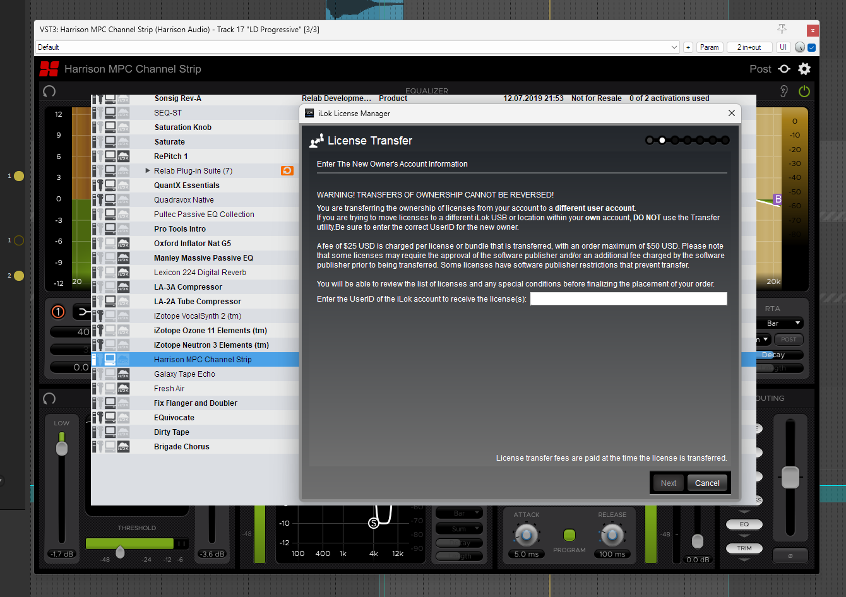
Task: Select Manley Massive Passive EQ license
Action: [x=195, y=257]
